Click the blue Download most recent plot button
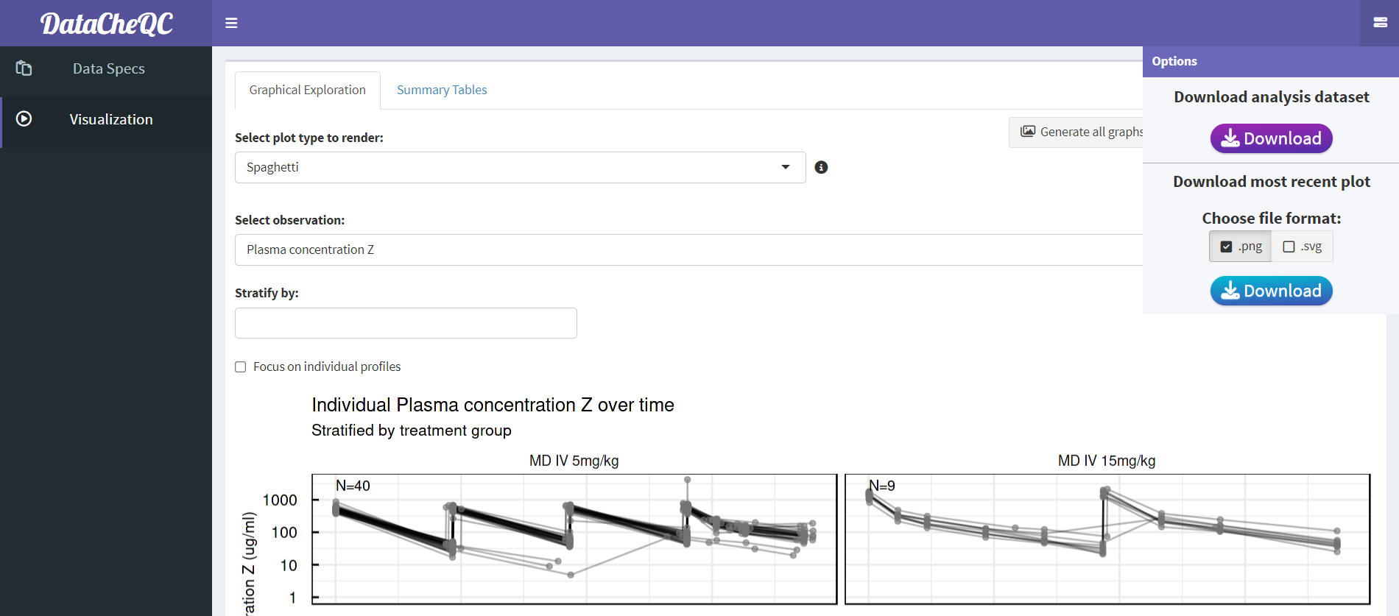This screenshot has width=1399, height=616. [x=1271, y=291]
